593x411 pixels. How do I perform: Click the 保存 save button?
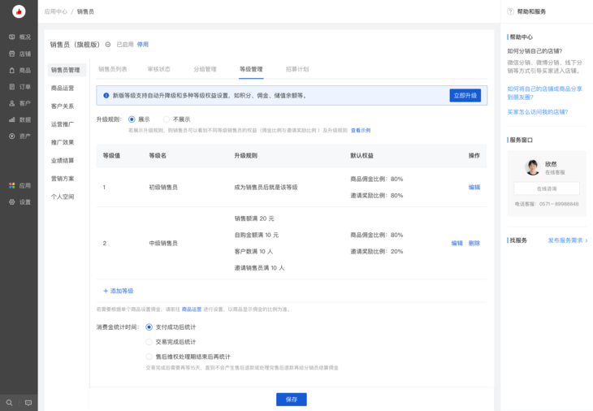pos(291,400)
